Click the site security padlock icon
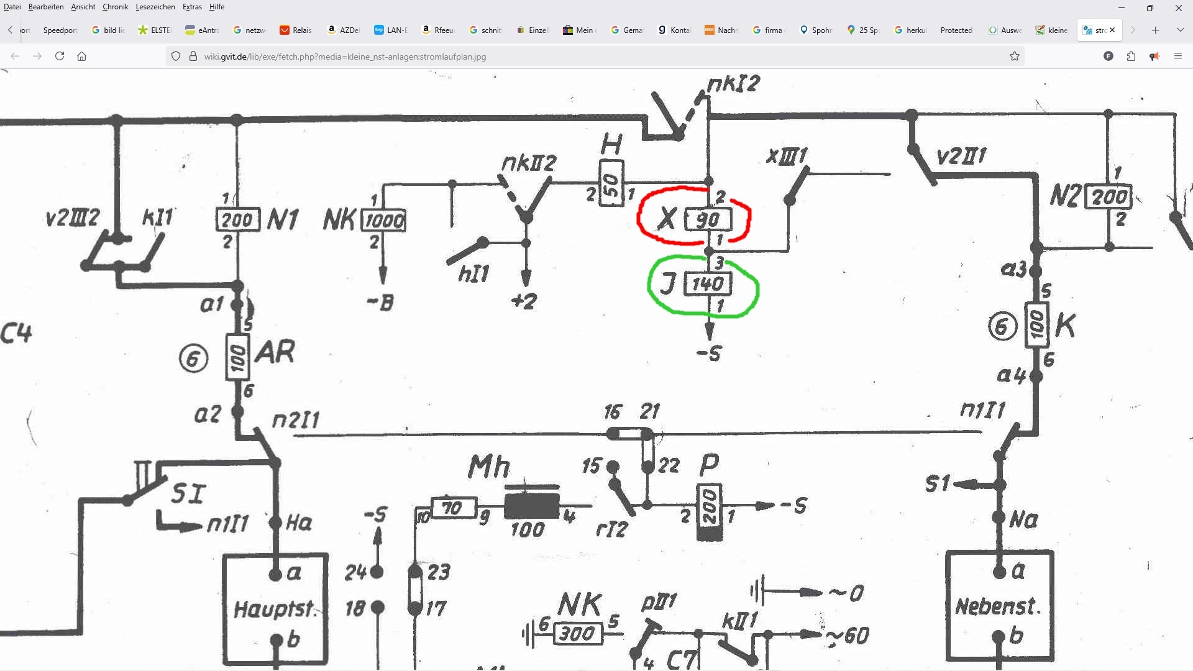 [193, 56]
